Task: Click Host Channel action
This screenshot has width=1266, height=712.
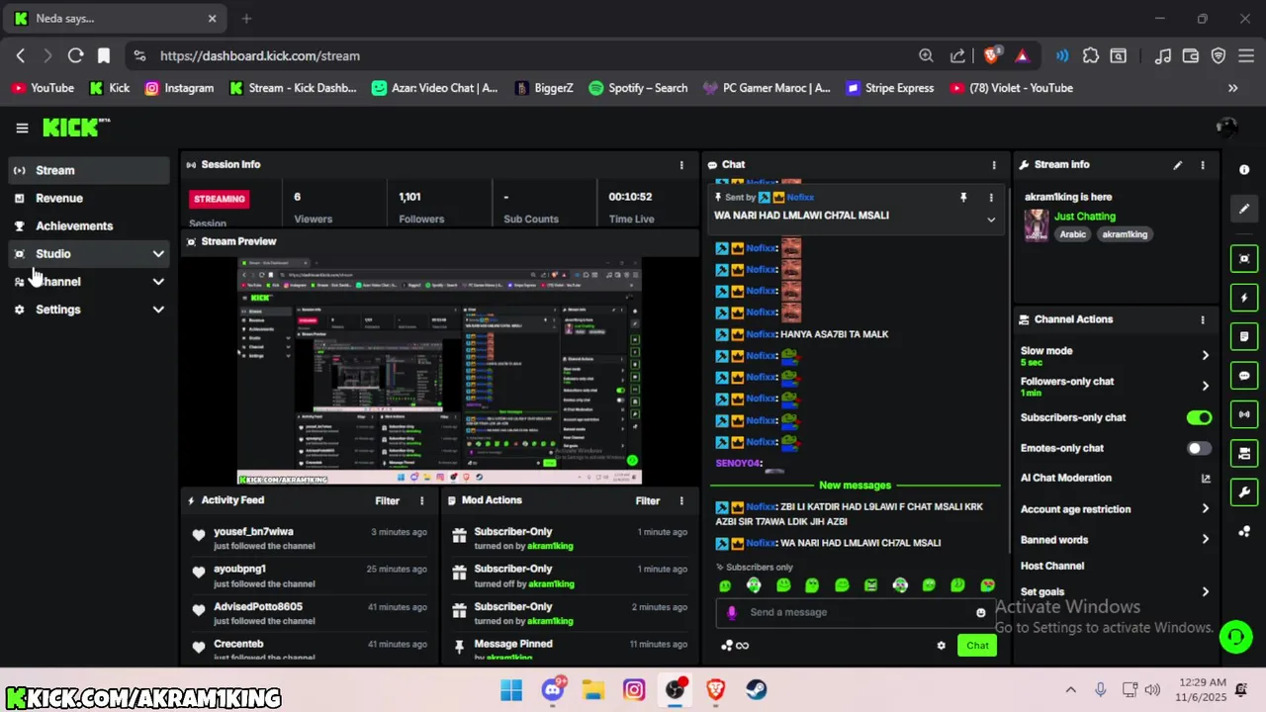Action: (x=1052, y=567)
